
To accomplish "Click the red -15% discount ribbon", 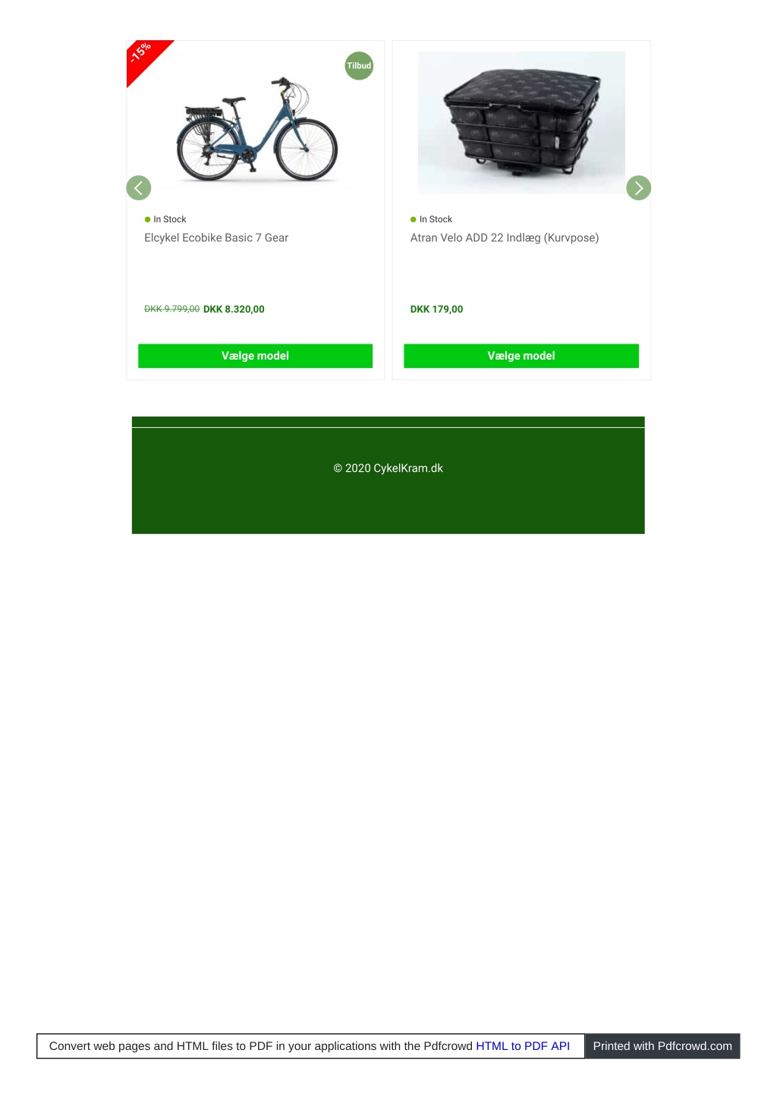I will click(146, 58).
